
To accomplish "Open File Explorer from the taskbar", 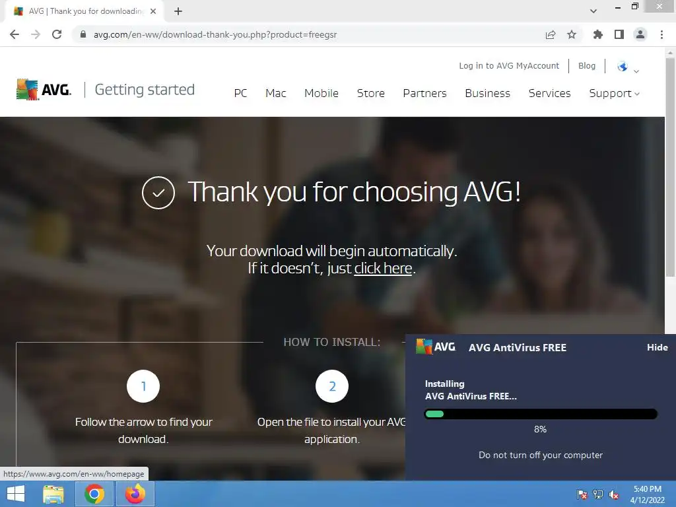I will 53,494.
